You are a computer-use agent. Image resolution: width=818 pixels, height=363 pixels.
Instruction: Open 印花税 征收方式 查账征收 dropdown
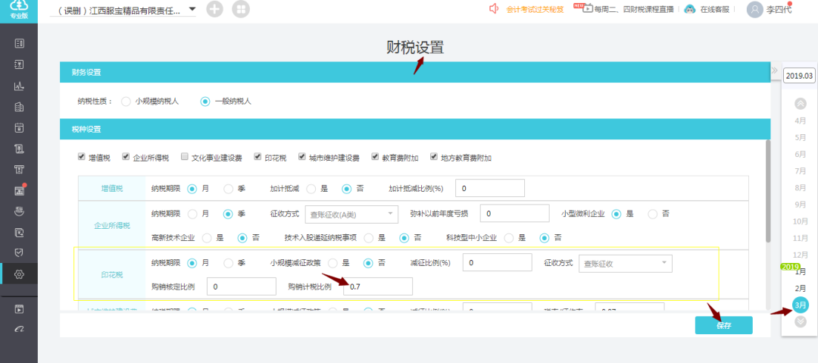click(626, 263)
